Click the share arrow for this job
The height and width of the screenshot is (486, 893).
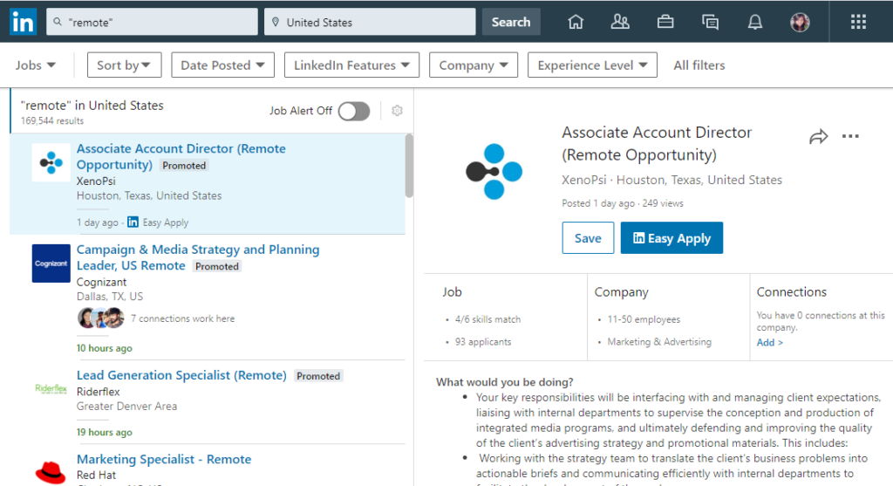[x=818, y=137]
